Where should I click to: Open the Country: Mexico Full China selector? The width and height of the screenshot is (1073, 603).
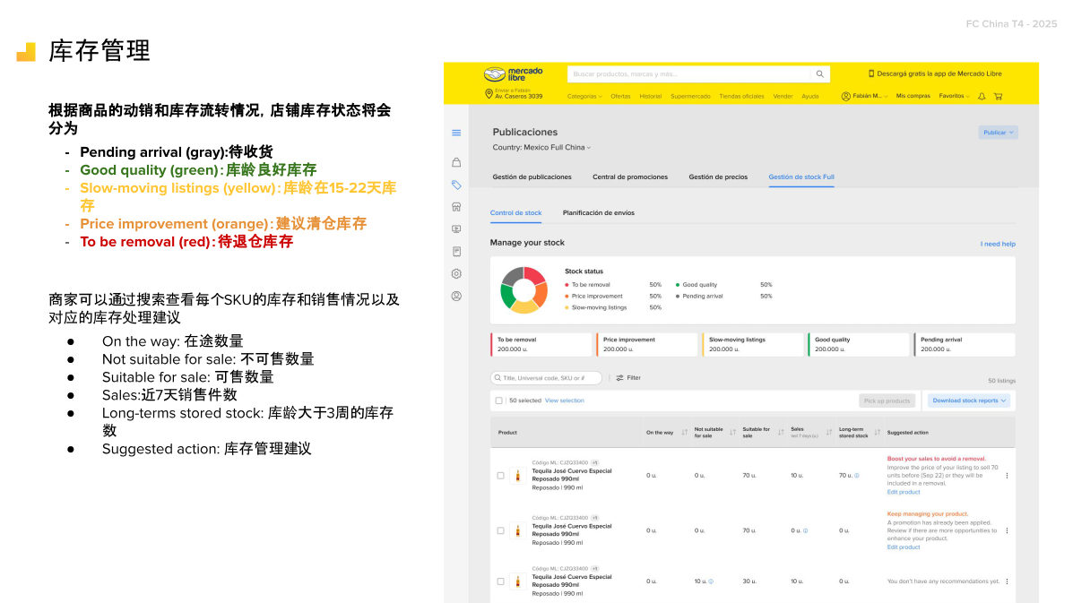tap(541, 148)
